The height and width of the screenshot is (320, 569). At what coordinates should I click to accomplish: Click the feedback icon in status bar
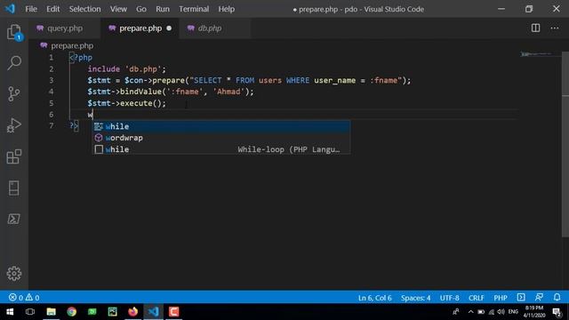click(x=539, y=298)
